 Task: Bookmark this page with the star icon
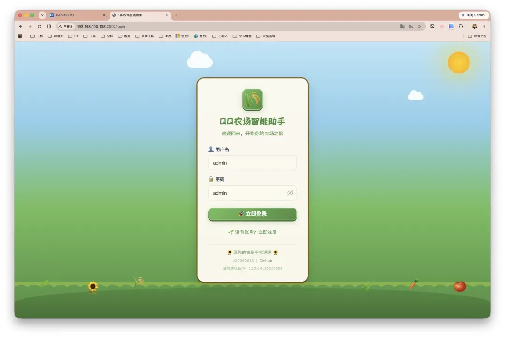[419, 26]
